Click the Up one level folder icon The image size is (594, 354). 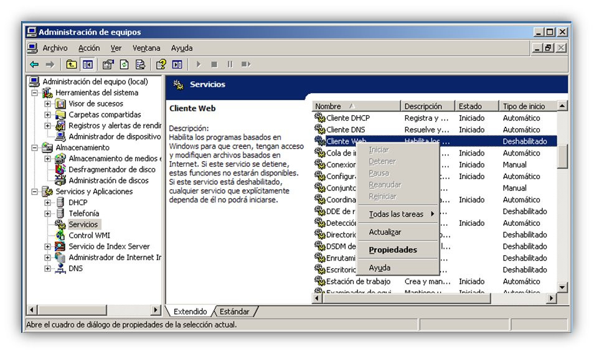tap(71, 64)
